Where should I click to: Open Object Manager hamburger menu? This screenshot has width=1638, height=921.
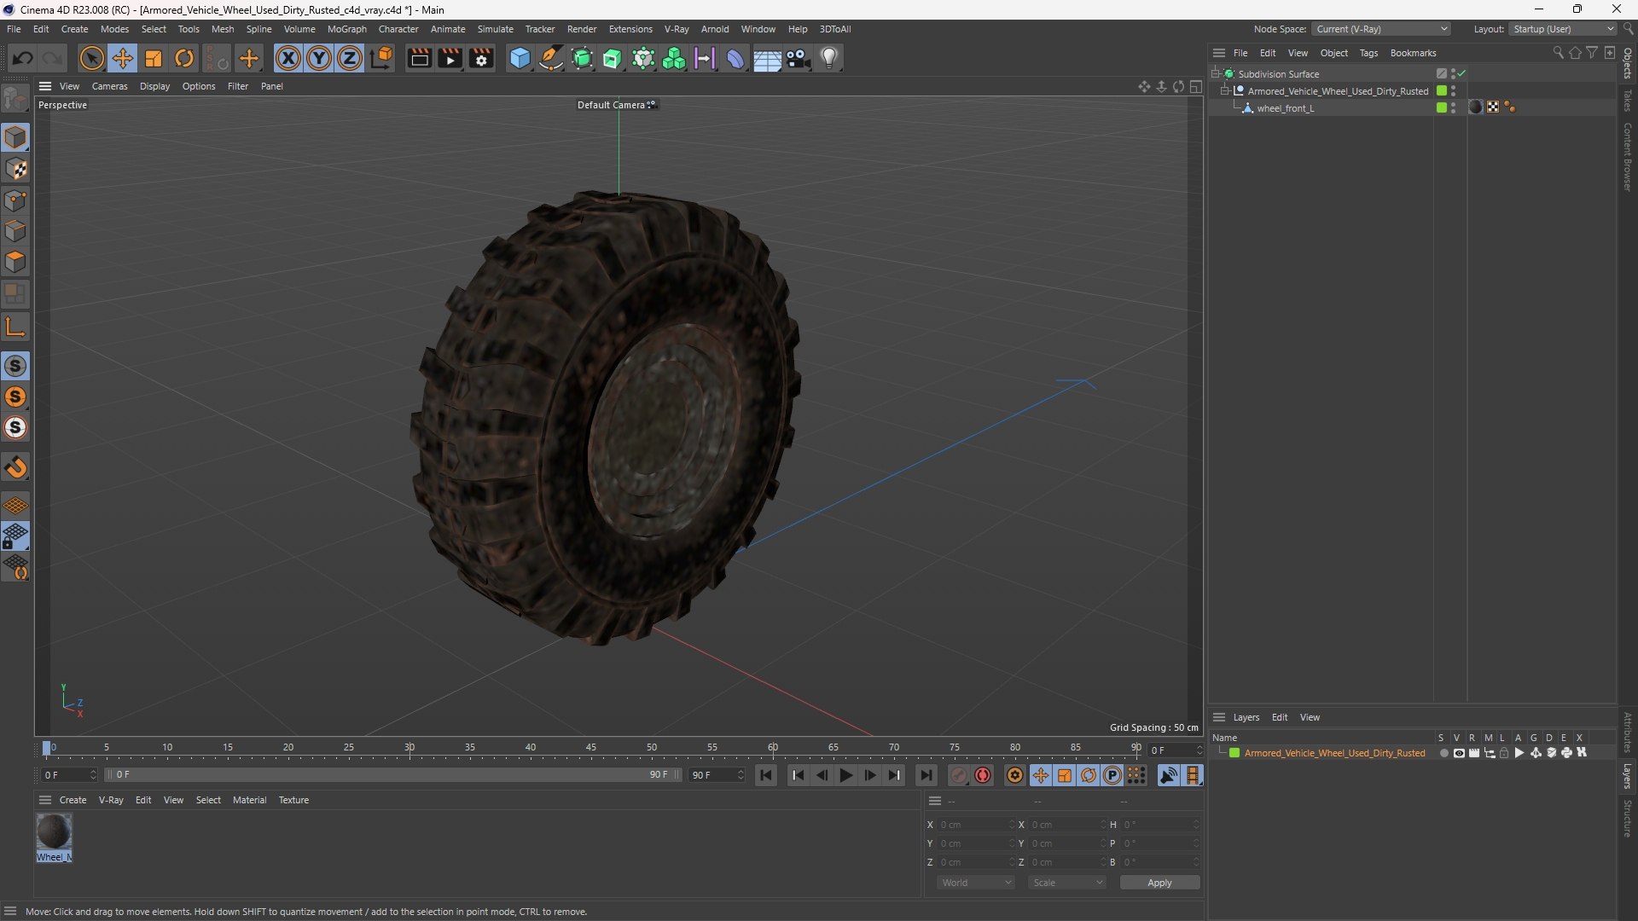[1219, 53]
